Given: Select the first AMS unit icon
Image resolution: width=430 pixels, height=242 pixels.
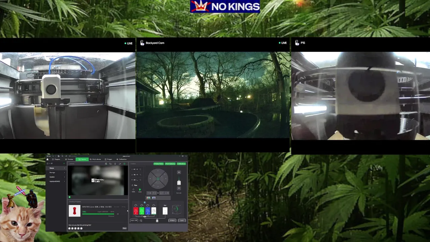Looking at the screenshot, I should (x=148, y=198).
